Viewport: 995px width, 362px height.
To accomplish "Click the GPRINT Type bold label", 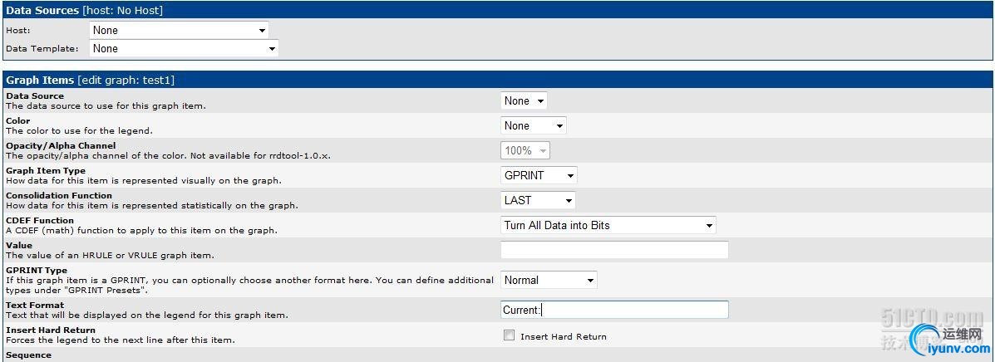I will point(37,270).
